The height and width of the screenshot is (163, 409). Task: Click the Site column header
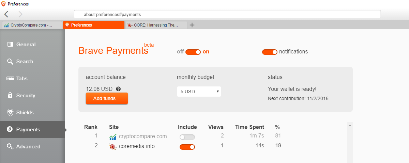pos(114,127)
